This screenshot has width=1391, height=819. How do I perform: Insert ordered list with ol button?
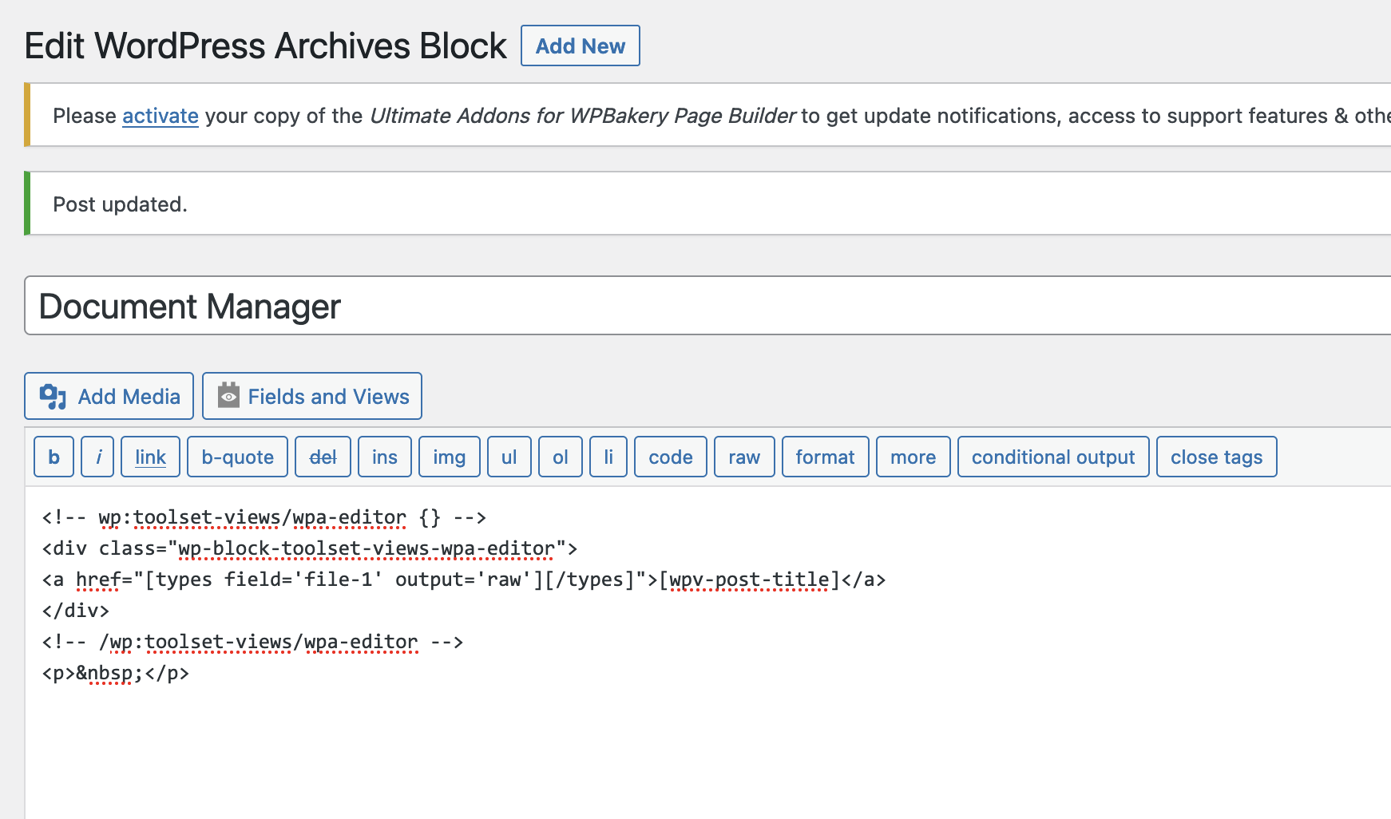click(x=561, y=457)
